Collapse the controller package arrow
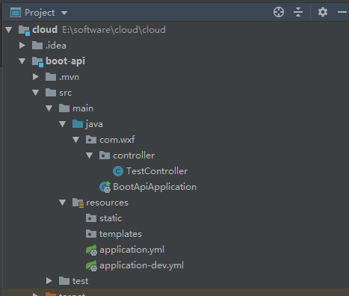 tap(89, 155)
